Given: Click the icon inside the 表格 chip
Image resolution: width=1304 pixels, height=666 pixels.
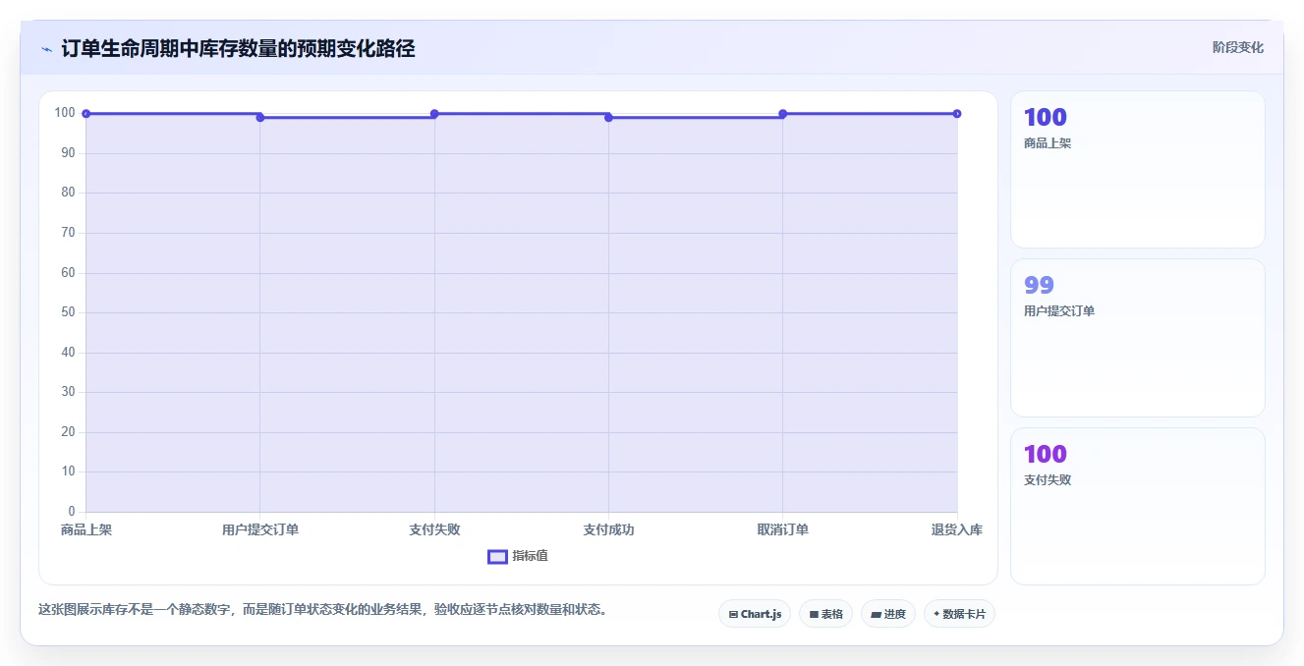Looking at the screenshot, I should click(814, 615).
